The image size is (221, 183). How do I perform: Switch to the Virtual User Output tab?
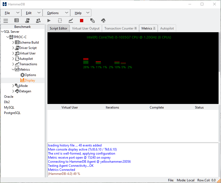[86, 28]
